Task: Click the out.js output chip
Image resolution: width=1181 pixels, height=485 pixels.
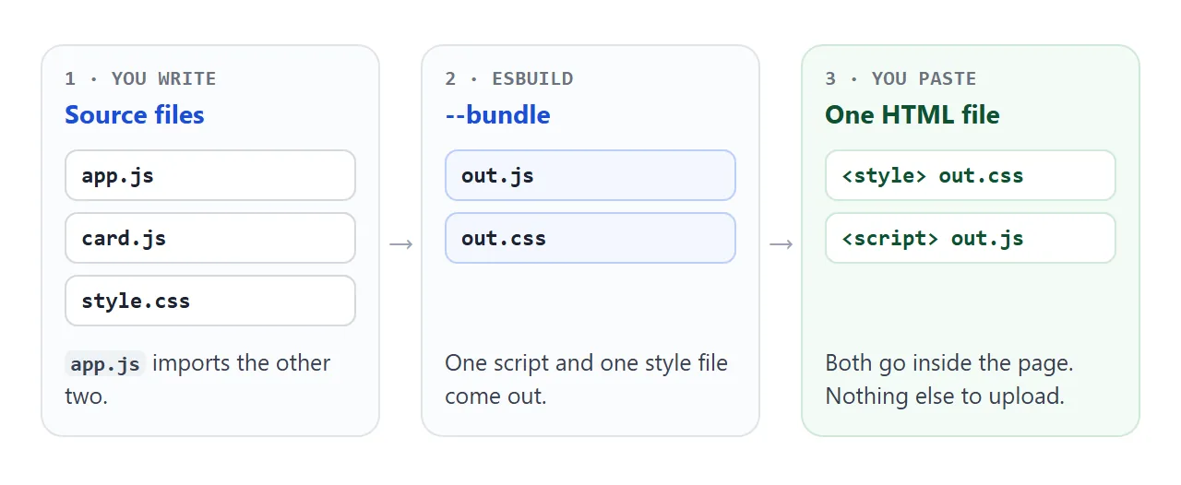Action: click(x=590, y=175)
